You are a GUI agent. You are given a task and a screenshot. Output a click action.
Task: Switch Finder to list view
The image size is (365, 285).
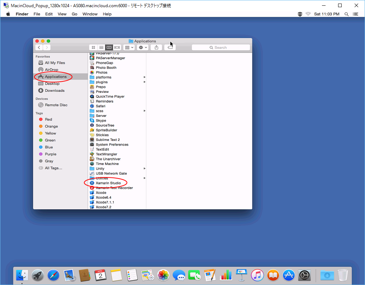tap(101, 47)
